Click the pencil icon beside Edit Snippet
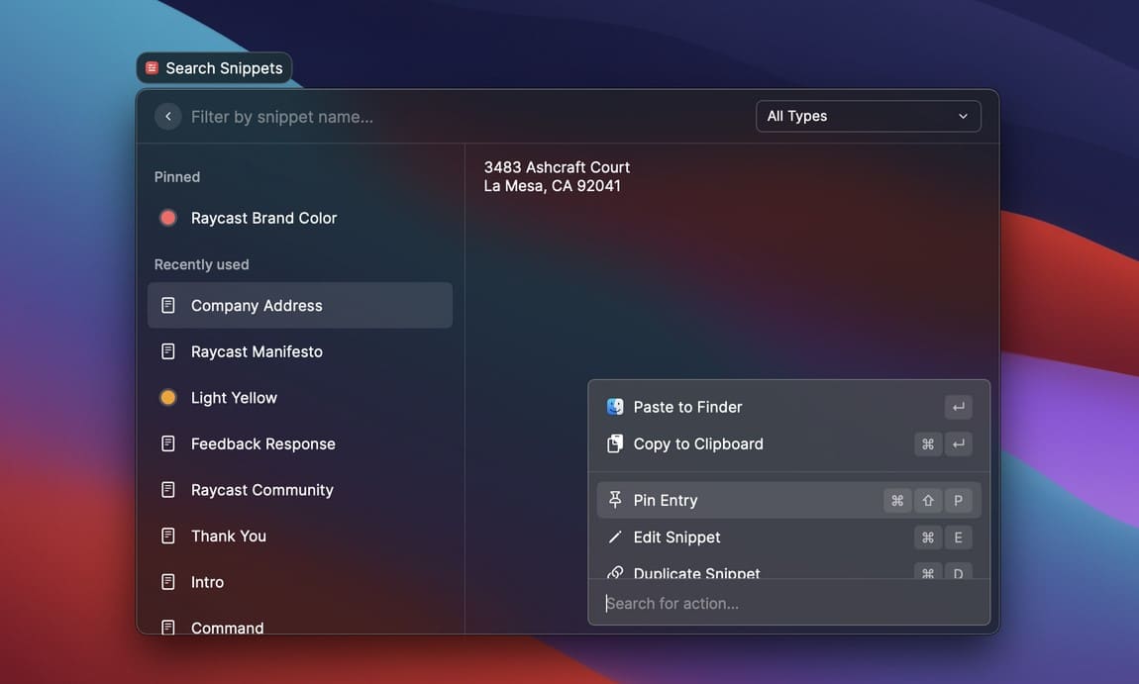The width and height of the screenshot is (1139, 684). 615,537
